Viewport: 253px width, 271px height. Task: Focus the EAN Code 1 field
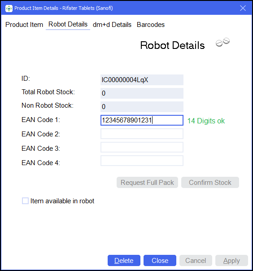pyautogui.click(x=142, y=120)
